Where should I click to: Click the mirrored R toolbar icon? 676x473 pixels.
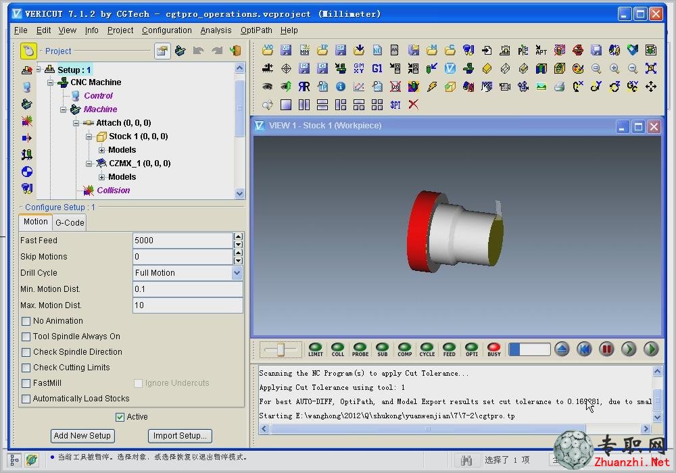[x=304, y=86]
